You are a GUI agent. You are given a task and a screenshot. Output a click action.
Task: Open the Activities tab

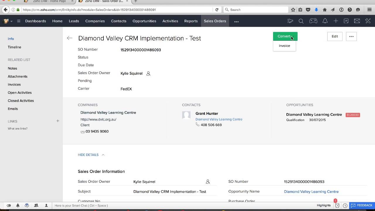170,21
